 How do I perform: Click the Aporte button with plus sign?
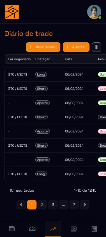click(76, 47)
